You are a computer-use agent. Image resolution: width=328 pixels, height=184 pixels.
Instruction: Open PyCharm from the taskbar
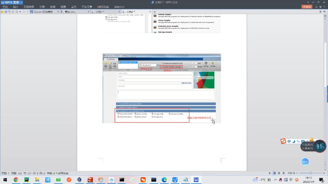[x=27, y=180]
